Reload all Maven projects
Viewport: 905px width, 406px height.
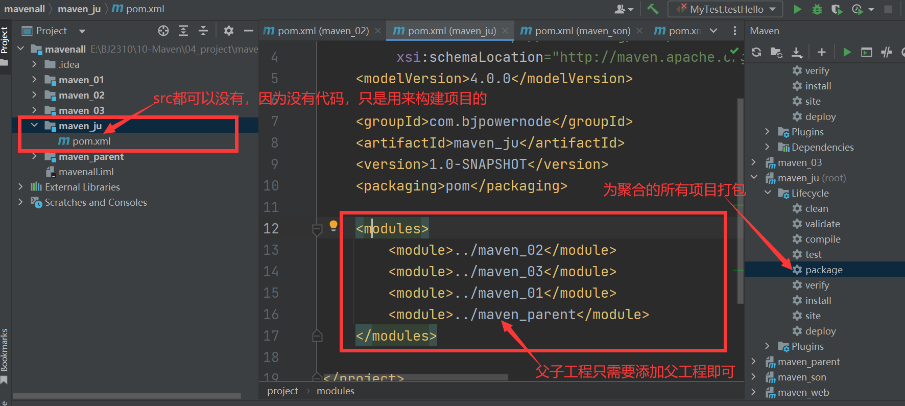point(756,52)
